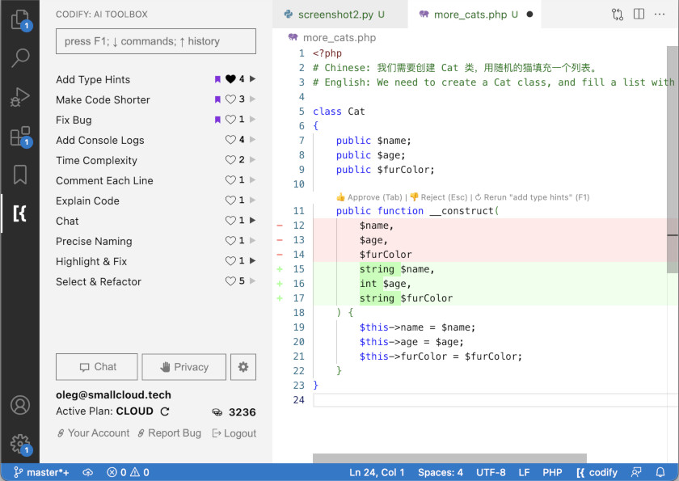Image resolution: width=679 pixels, height=481 pixels.
Task: Like Explain Code heart
Action: [230, 200]
